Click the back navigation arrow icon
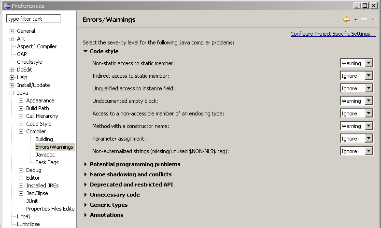The height and width of the screenshot is (228, 381). (x=346, y=19)
